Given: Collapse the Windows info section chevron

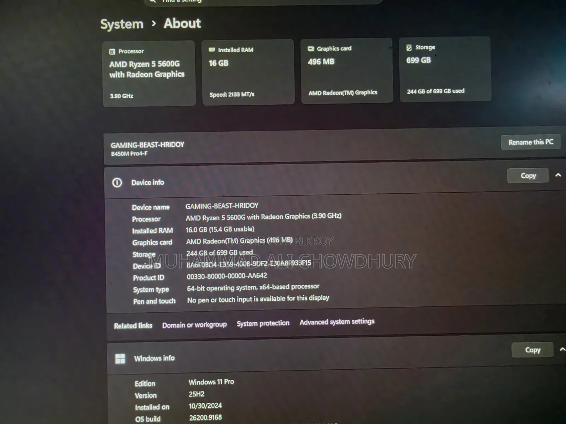Looking at the screenshot, I should click(x=562, y=349).
